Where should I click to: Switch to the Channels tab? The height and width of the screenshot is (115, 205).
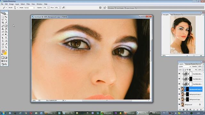(188, 64)
